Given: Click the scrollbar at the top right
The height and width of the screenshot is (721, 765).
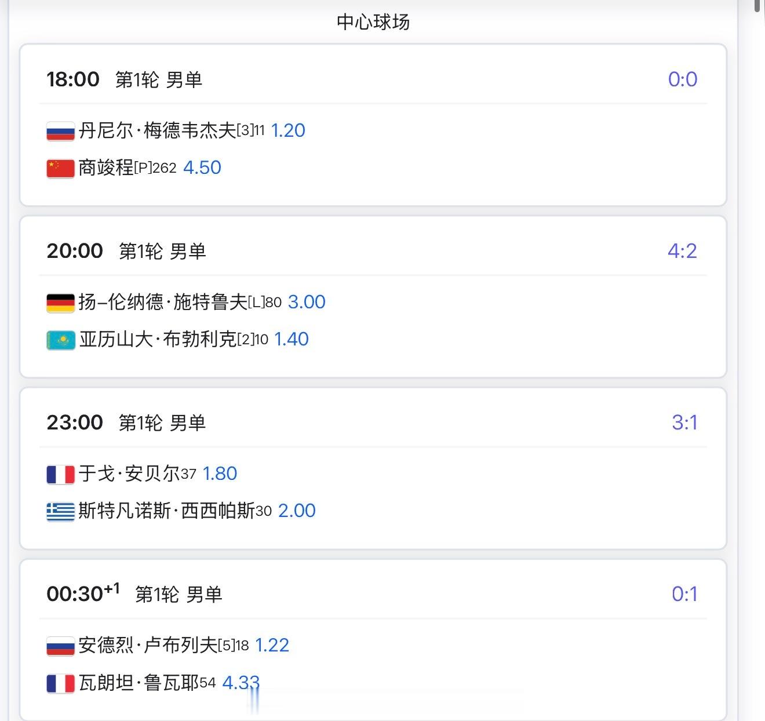Looking at the screenshot, I should (x=757, y=8).
